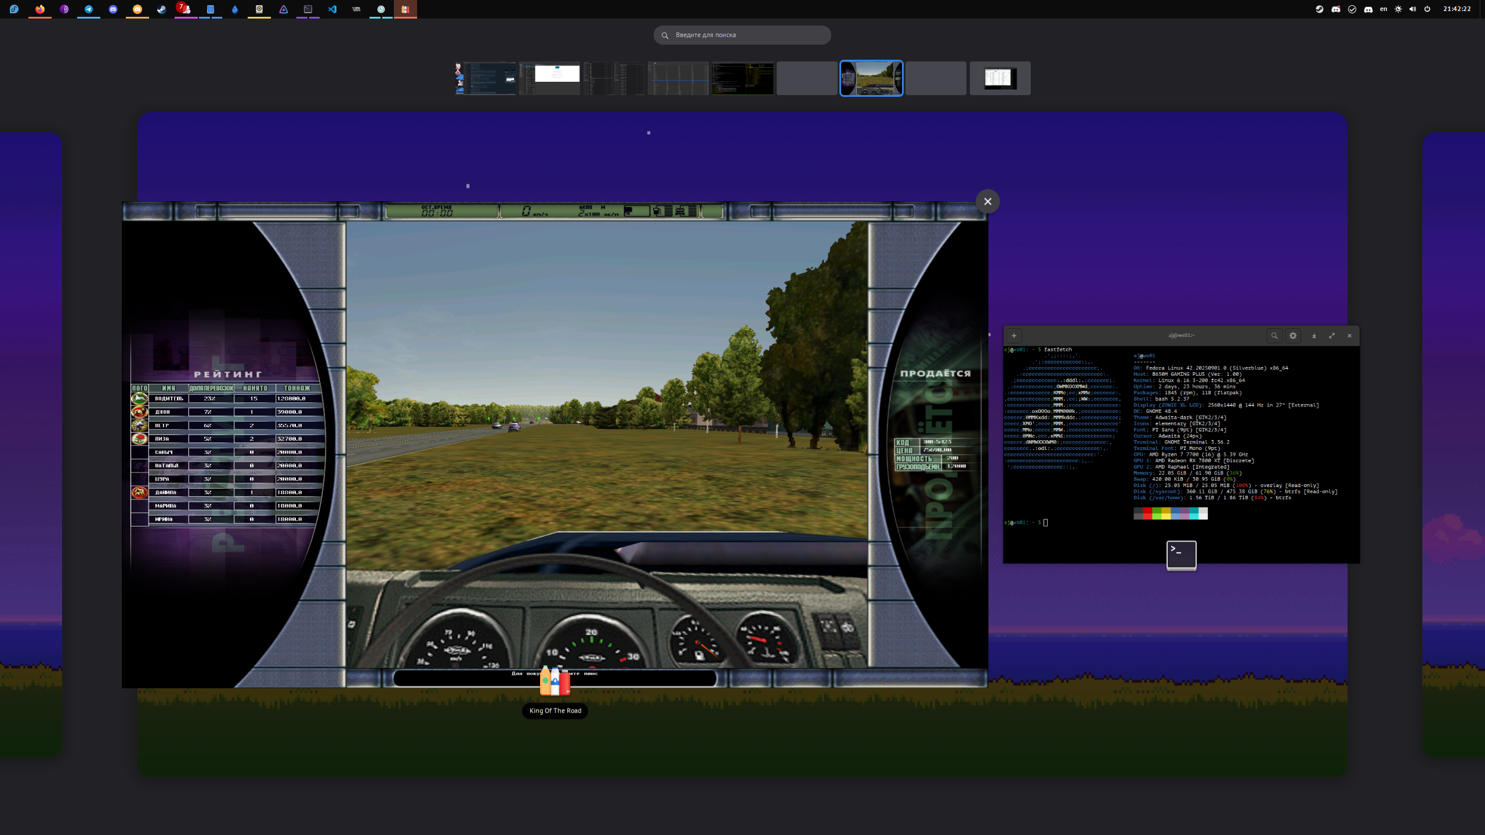Click the terminal header down-arrow button

1314,336
